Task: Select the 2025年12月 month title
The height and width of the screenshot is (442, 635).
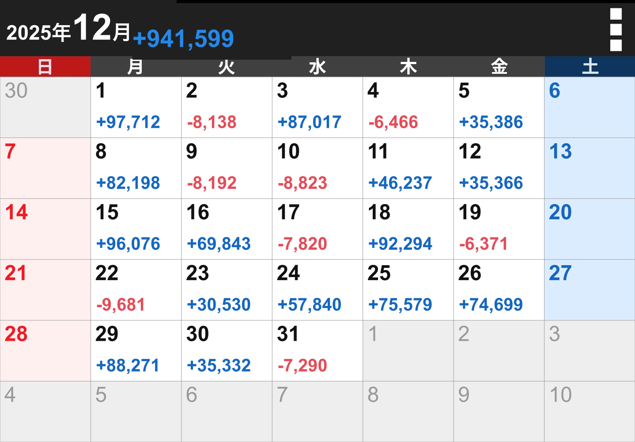Action: [x=68, y=28]
